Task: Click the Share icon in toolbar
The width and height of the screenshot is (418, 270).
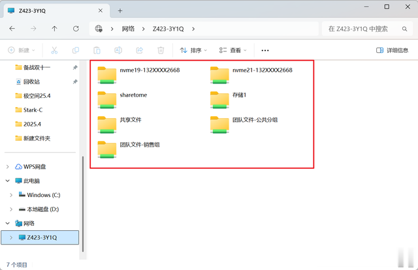Action: point(139,50)
